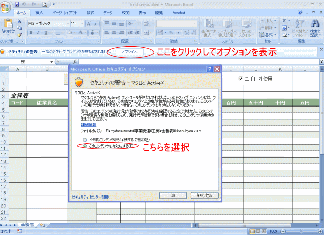The width and height of the screenshot is (324, 235).
Task: Open the データ ribbon tab
Action: coord(108,13)
